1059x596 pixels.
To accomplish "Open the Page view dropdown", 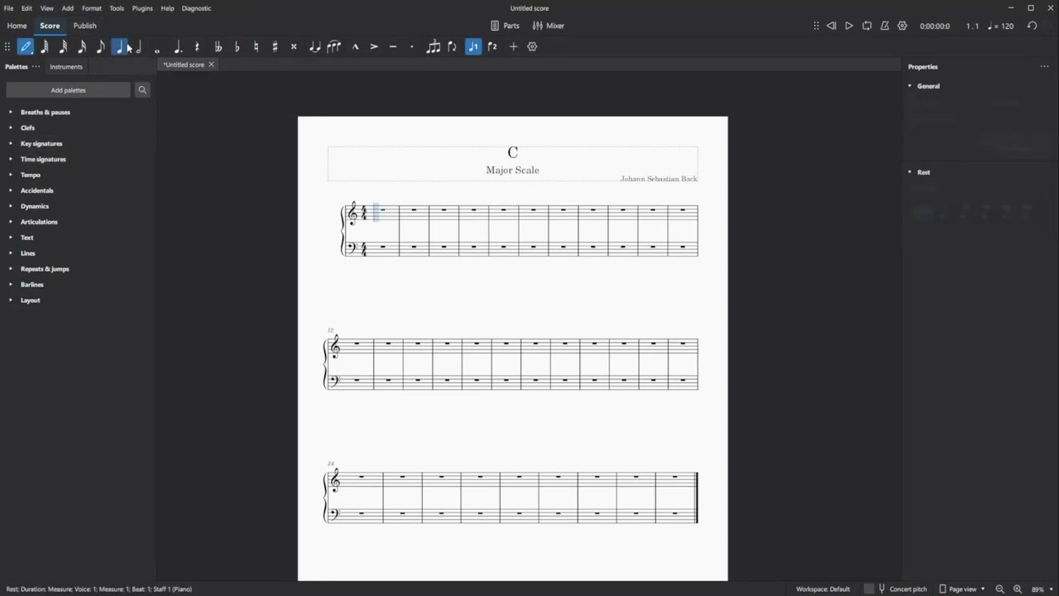I will coord(963,589).
